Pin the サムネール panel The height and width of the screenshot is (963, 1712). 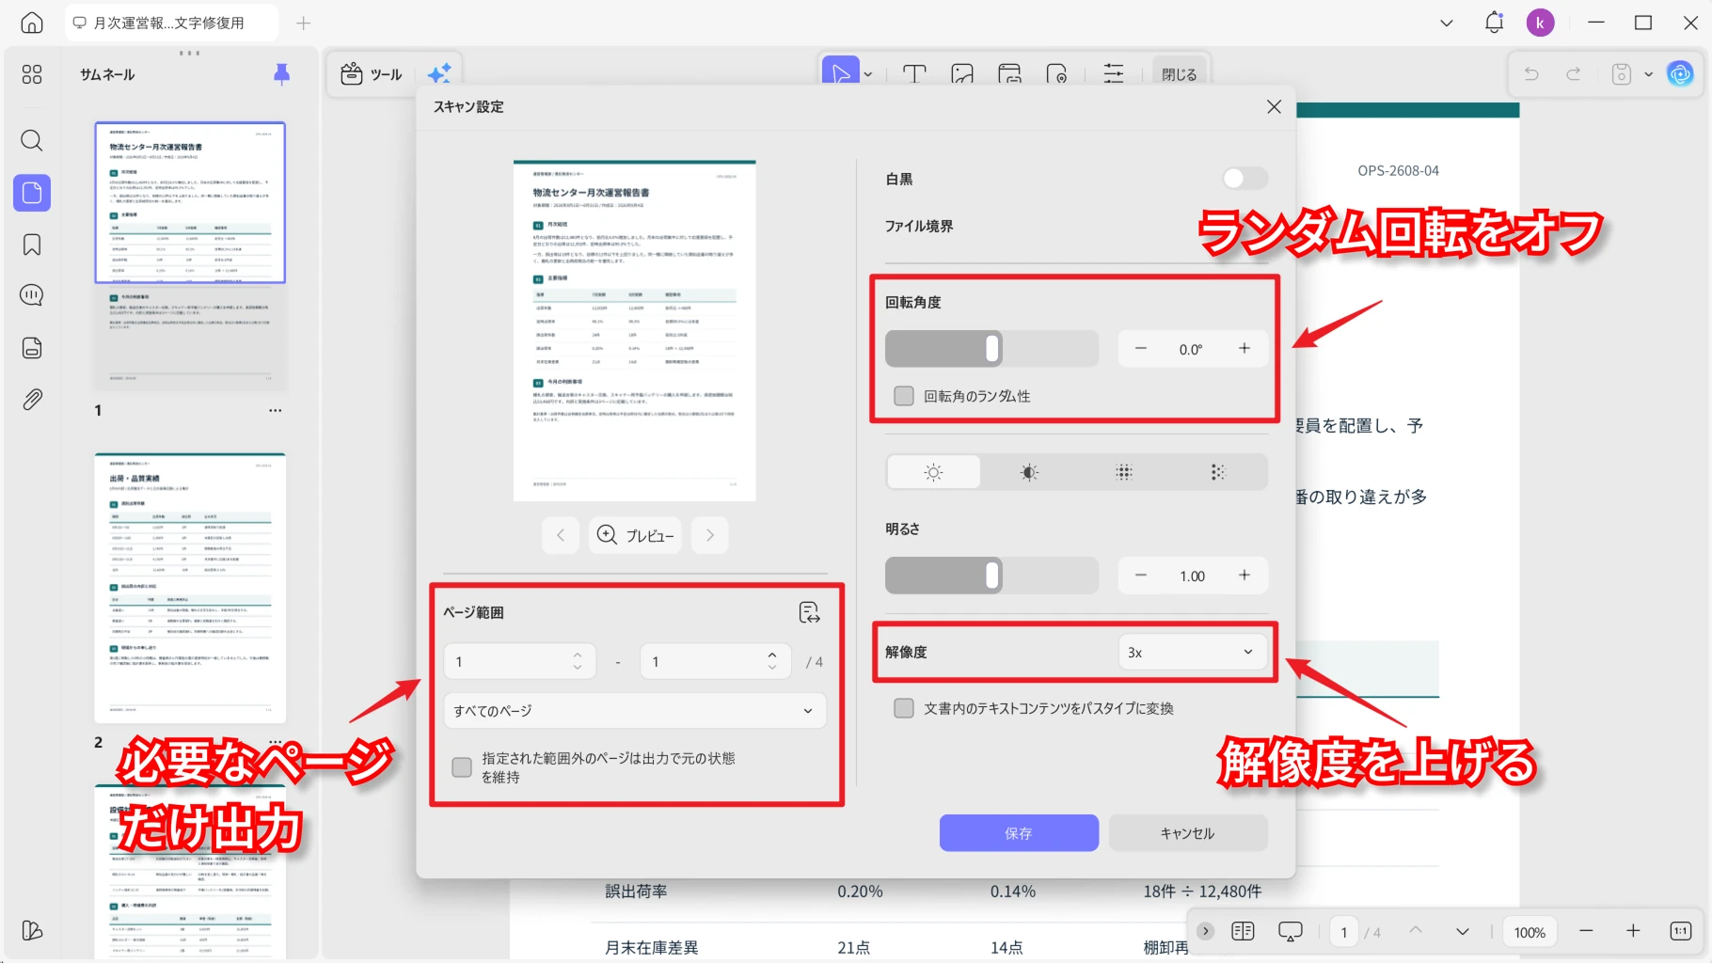click(x=281, y=74)
